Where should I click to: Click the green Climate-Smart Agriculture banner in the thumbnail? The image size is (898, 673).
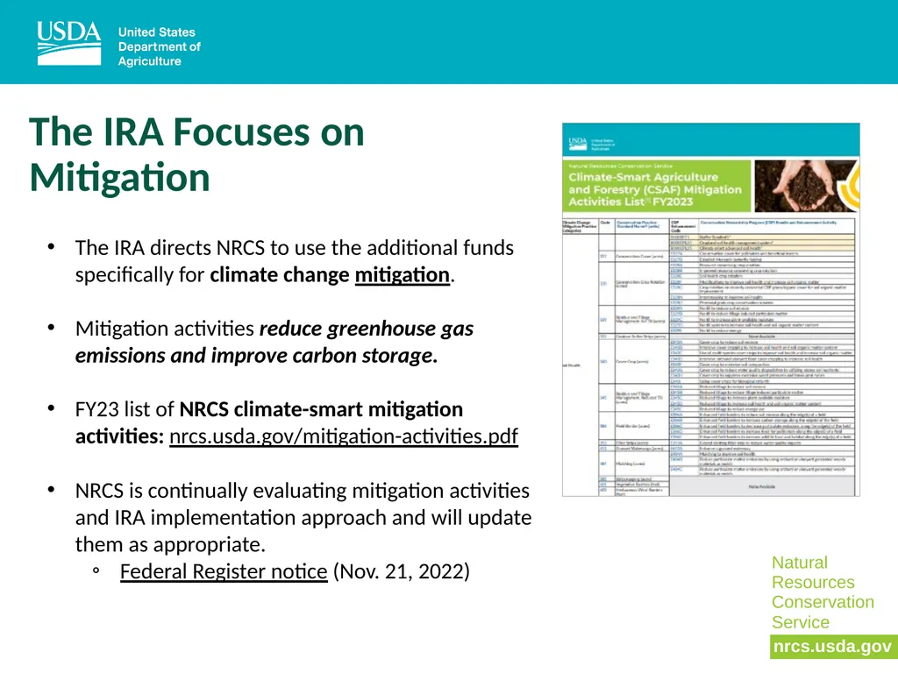(x=656, y=186)
